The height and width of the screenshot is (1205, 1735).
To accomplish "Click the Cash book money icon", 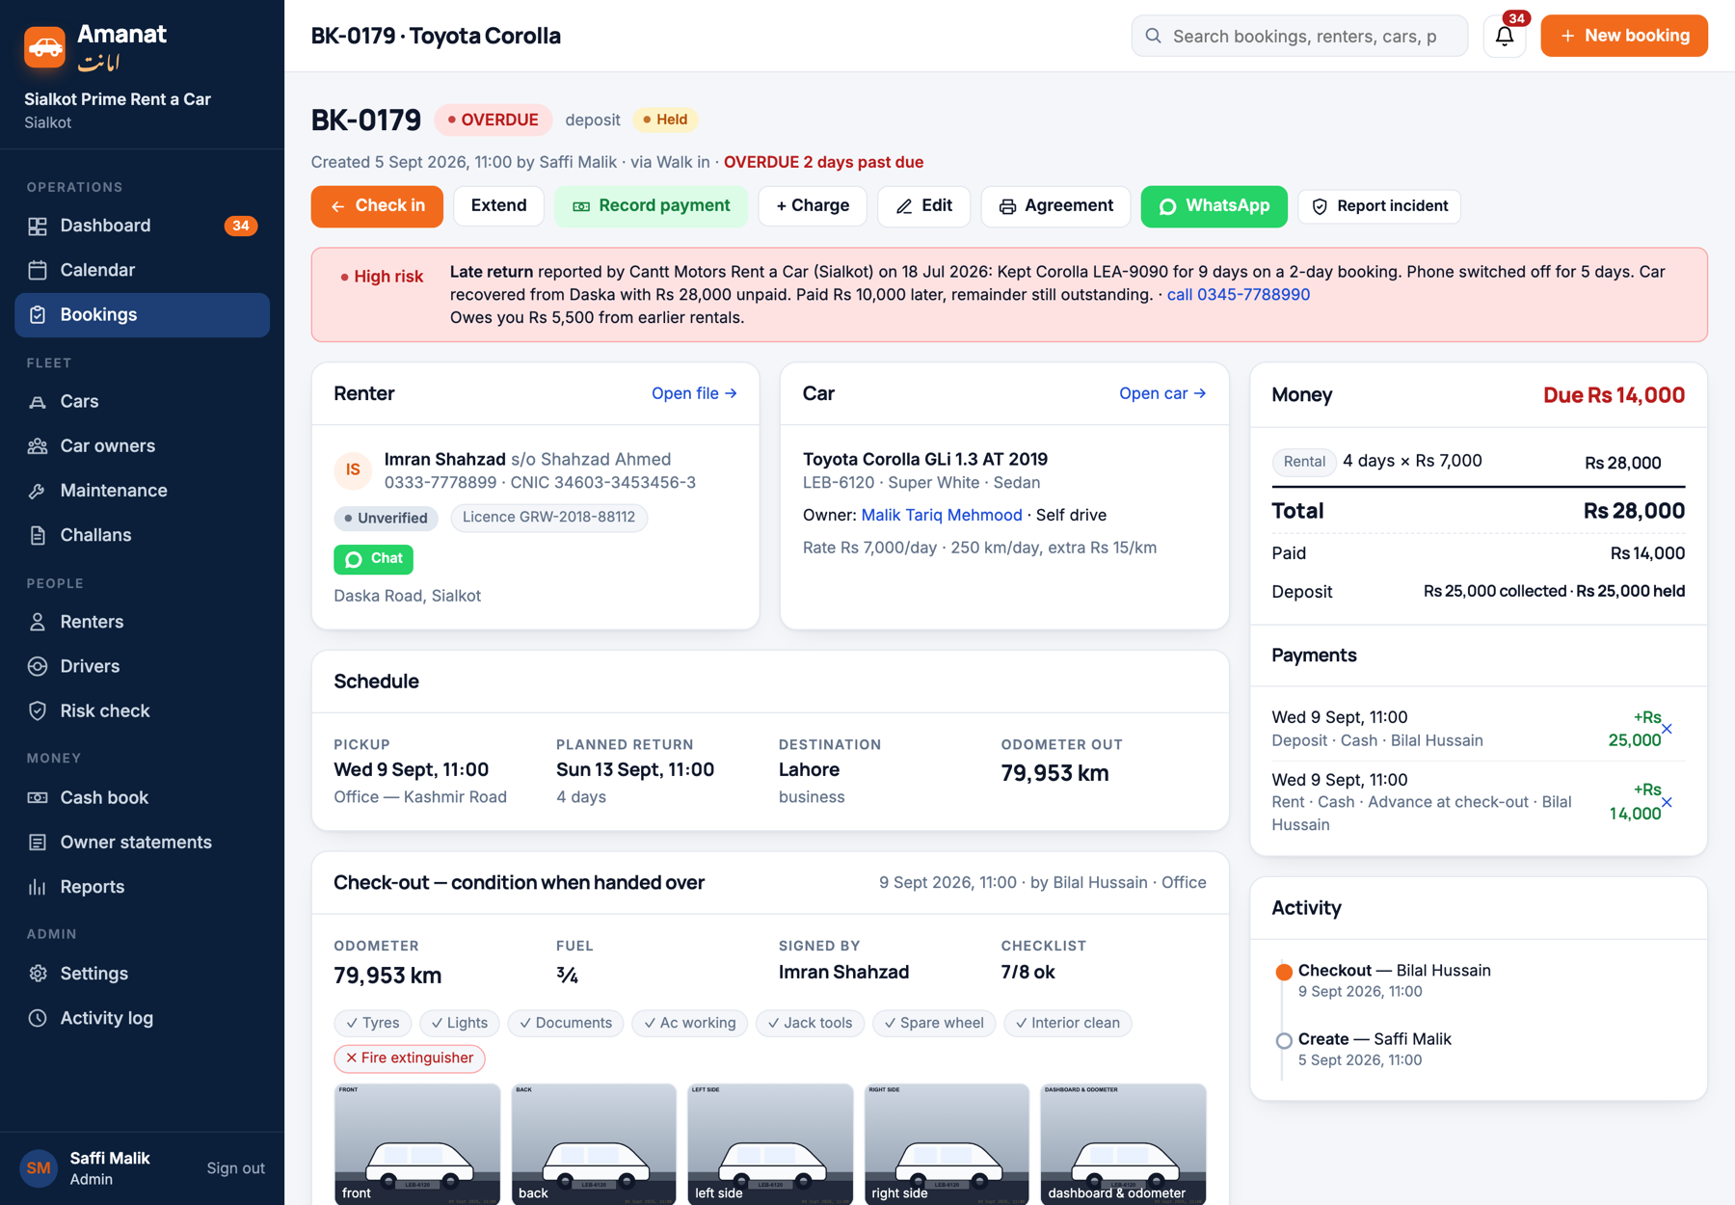I will (x=38, y=797).
